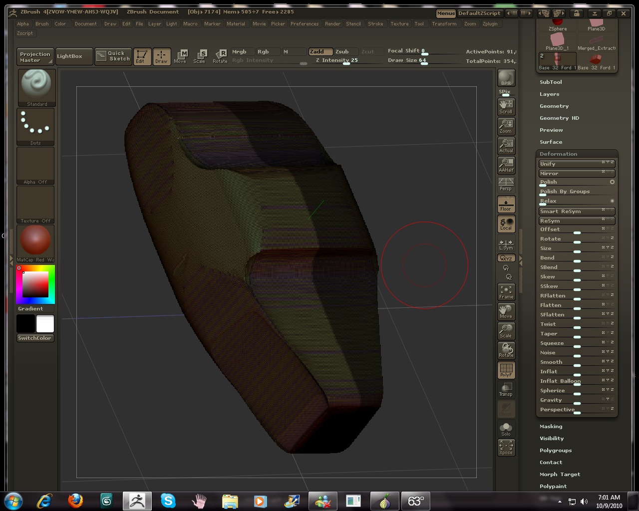Expand the Geometry section

(x=554, y=106)
